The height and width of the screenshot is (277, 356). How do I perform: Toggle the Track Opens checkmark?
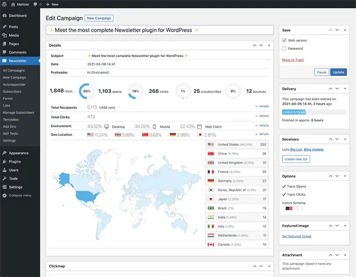point(284,186)
